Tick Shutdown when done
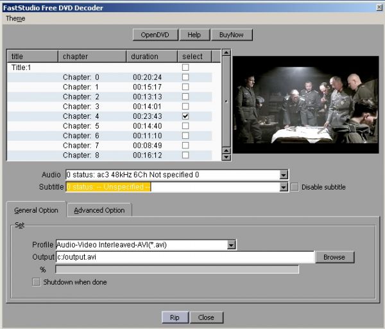The width and height of the screenshot is (385, 329). (x=36, y=282)
